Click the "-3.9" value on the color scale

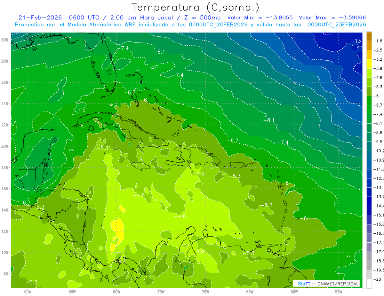378,68
